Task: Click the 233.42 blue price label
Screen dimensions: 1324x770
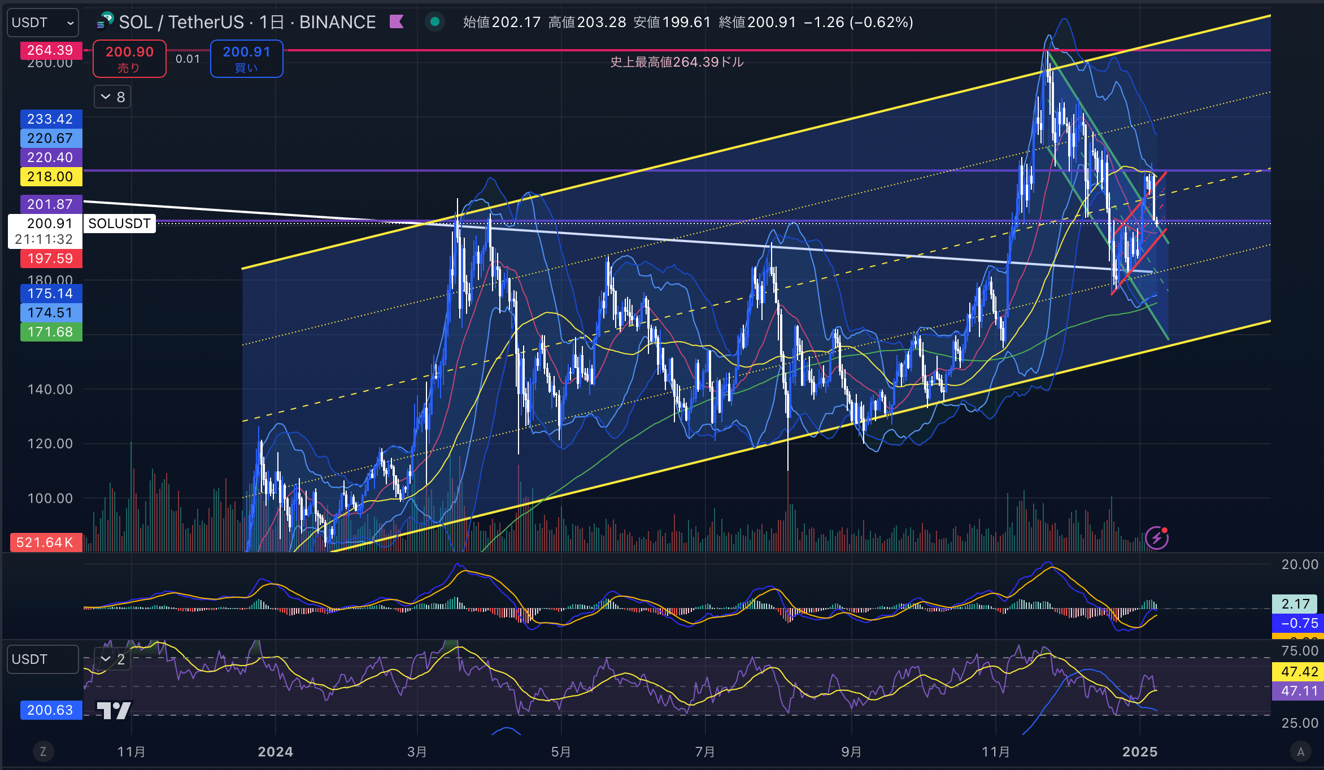Action: point(51,119)
